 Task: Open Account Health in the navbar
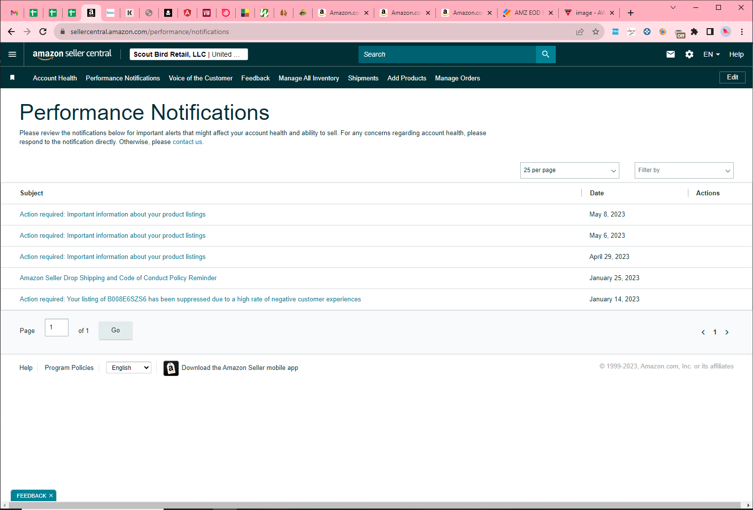(55, 78)
